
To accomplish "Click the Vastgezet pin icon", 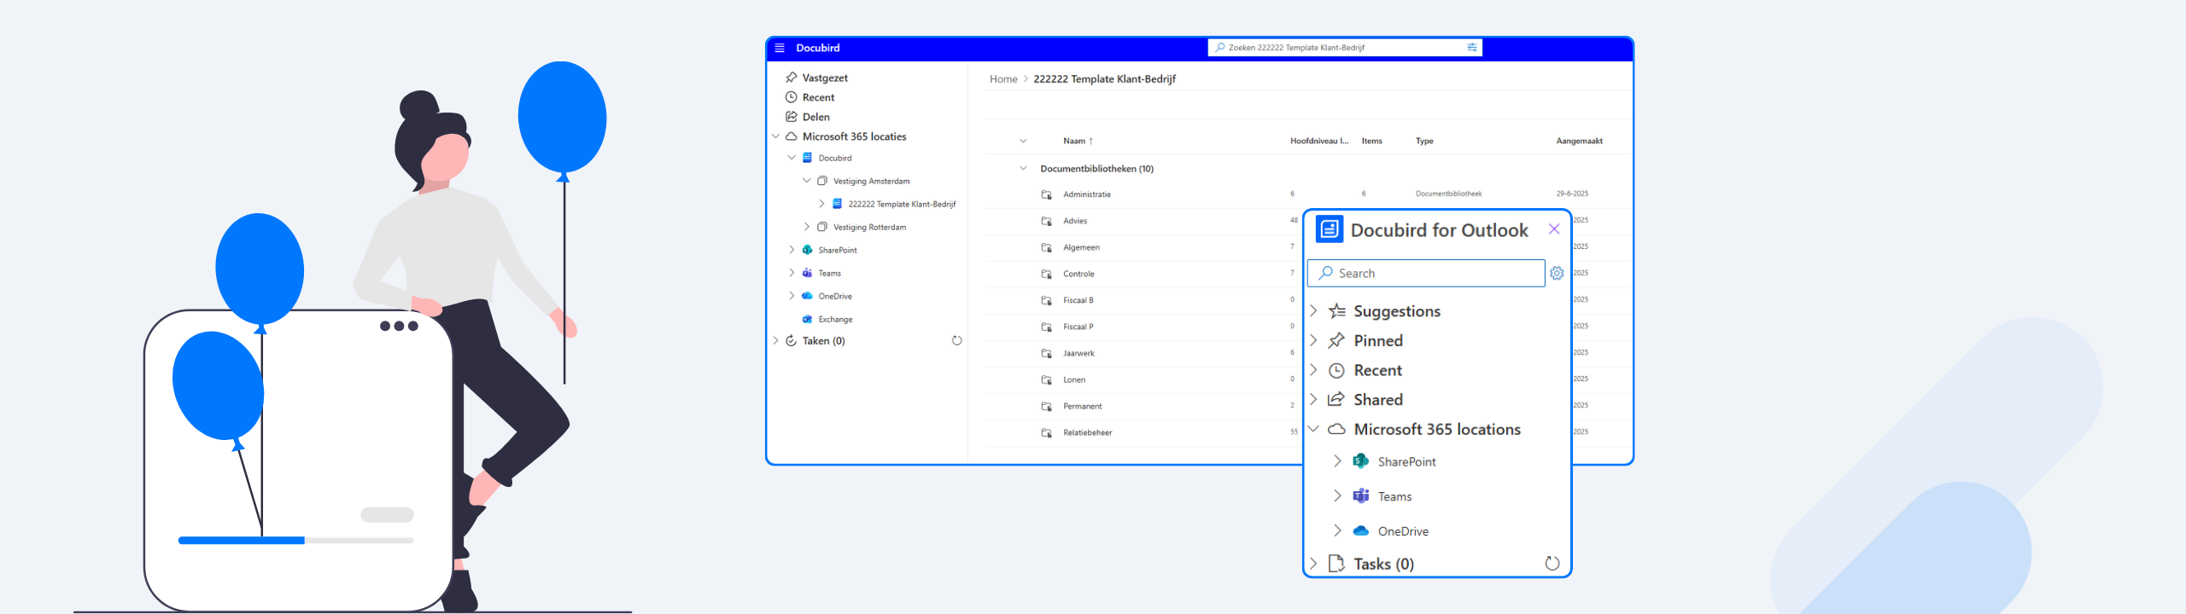I will click(x=792, y=78).
